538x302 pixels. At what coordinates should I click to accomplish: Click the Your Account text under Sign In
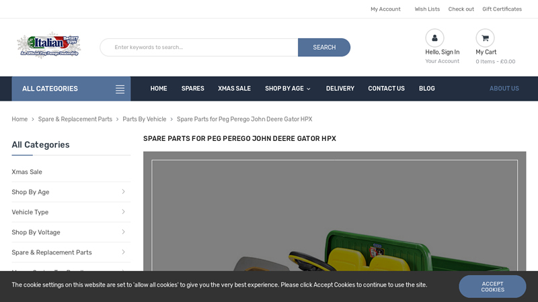click(443, 61)
